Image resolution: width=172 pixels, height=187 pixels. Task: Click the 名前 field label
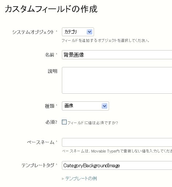[49, 55]
